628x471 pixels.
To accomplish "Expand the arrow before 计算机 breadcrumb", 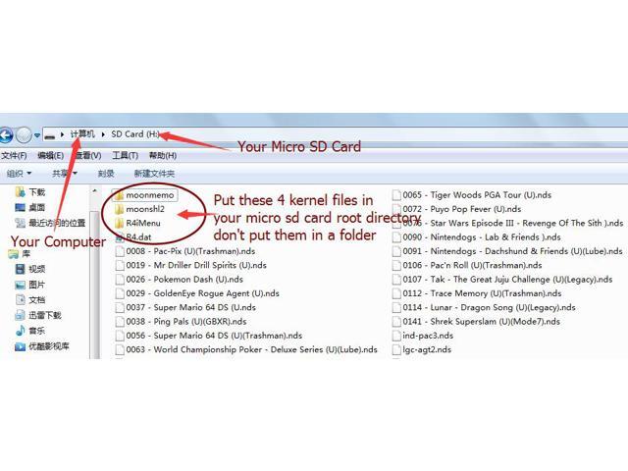I will (62, 134).
